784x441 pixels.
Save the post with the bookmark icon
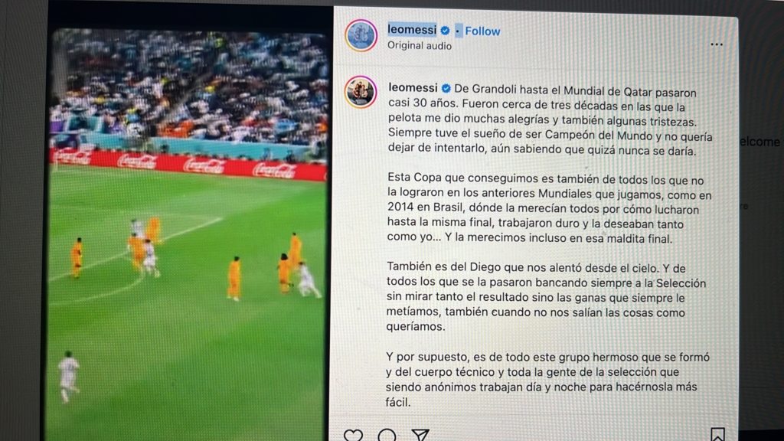[717, 434]
